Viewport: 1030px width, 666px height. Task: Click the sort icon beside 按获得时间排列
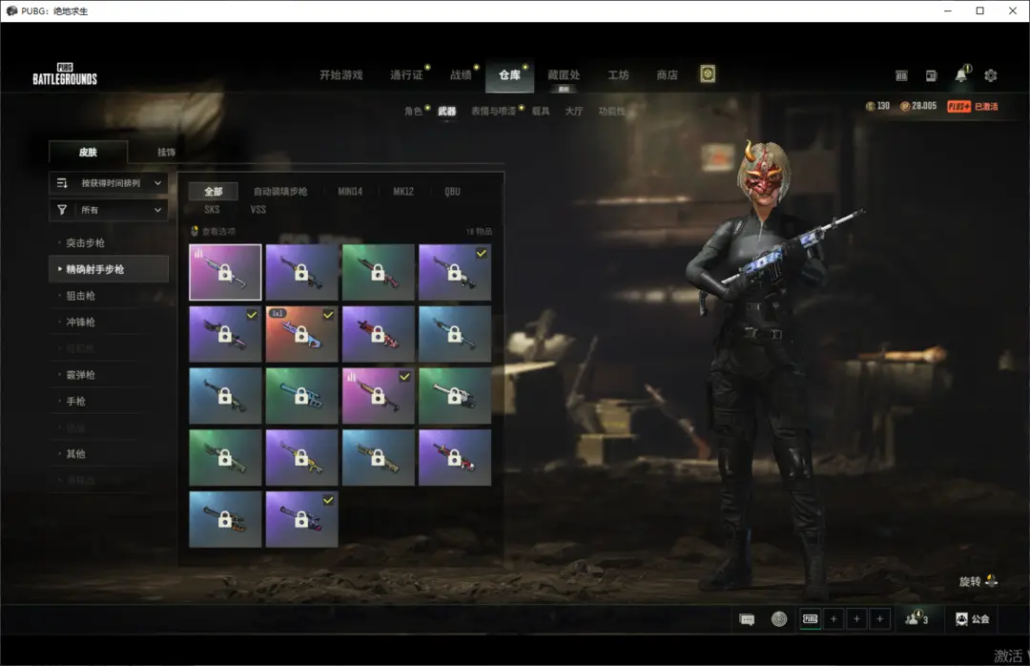click(62, 183)
